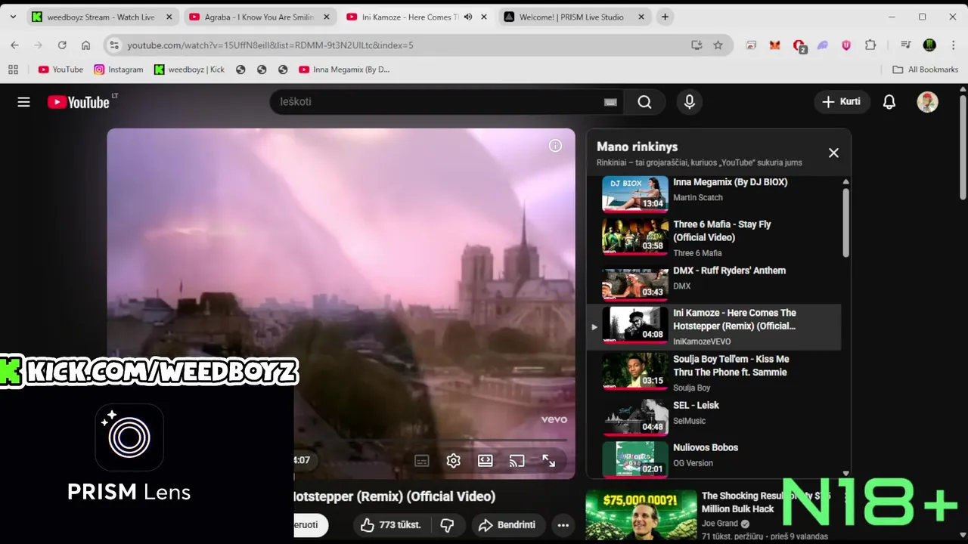This screenshot has height=544, width=968.
Task: Open more actions three-dot menu under video
Action: pyautogui.click(x=563, y=525)
